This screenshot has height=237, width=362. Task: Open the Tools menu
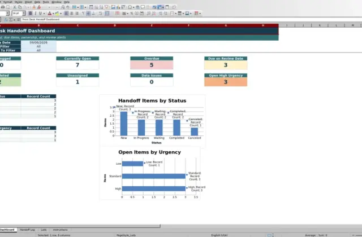coord(46,2)
